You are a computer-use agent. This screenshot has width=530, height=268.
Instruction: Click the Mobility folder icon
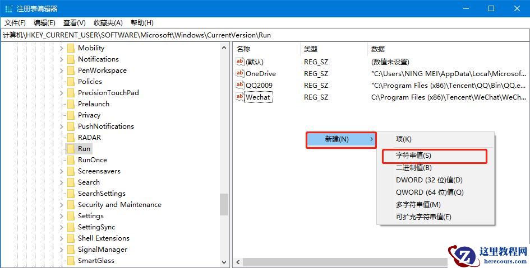tap(71, 48)
